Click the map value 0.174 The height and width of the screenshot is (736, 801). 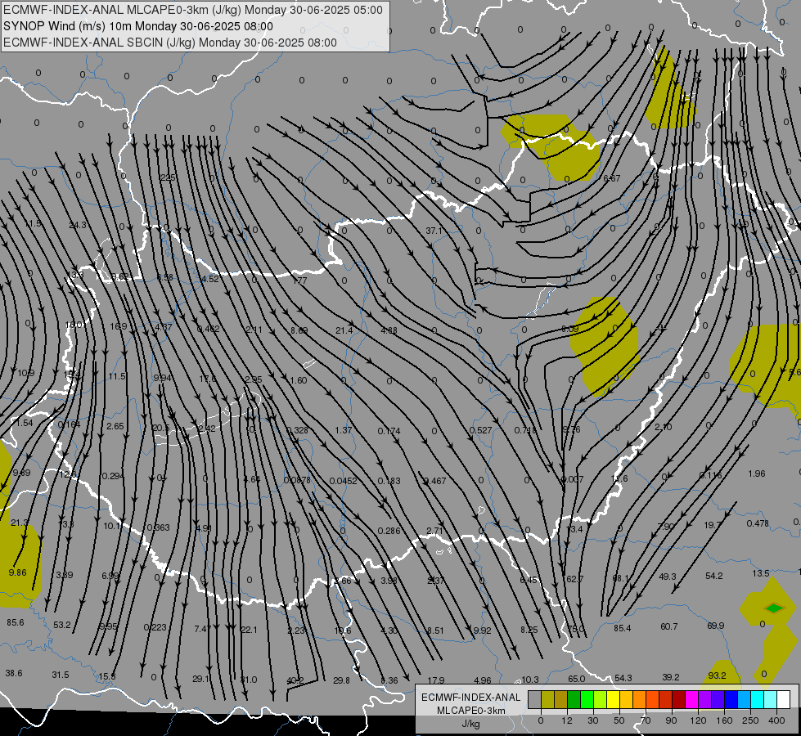tap(389, 431)
